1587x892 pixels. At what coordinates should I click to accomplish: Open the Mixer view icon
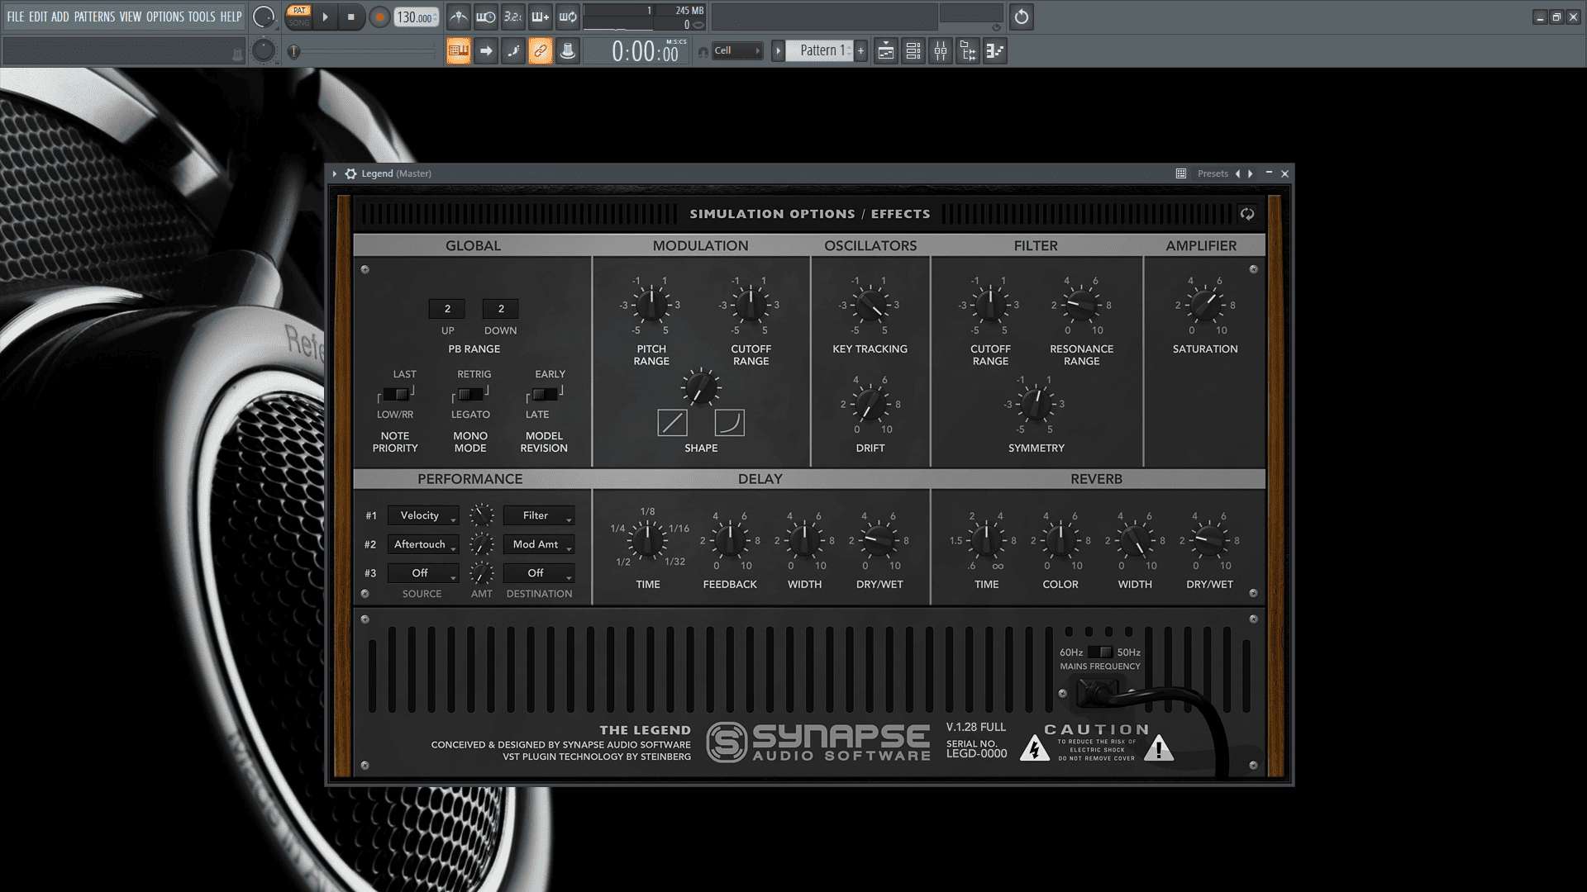[941, 51]
